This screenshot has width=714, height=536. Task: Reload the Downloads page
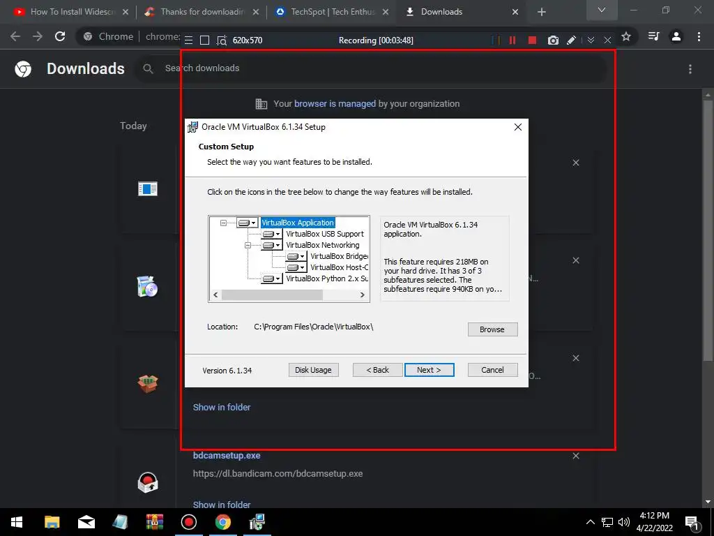tap(60, 36)
